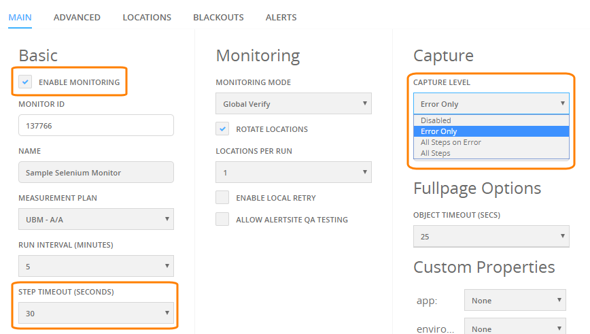Switch to the Advanced tab
Image resolution: width=590 pixels, height=334 pixels.
[x=77, y=17]
